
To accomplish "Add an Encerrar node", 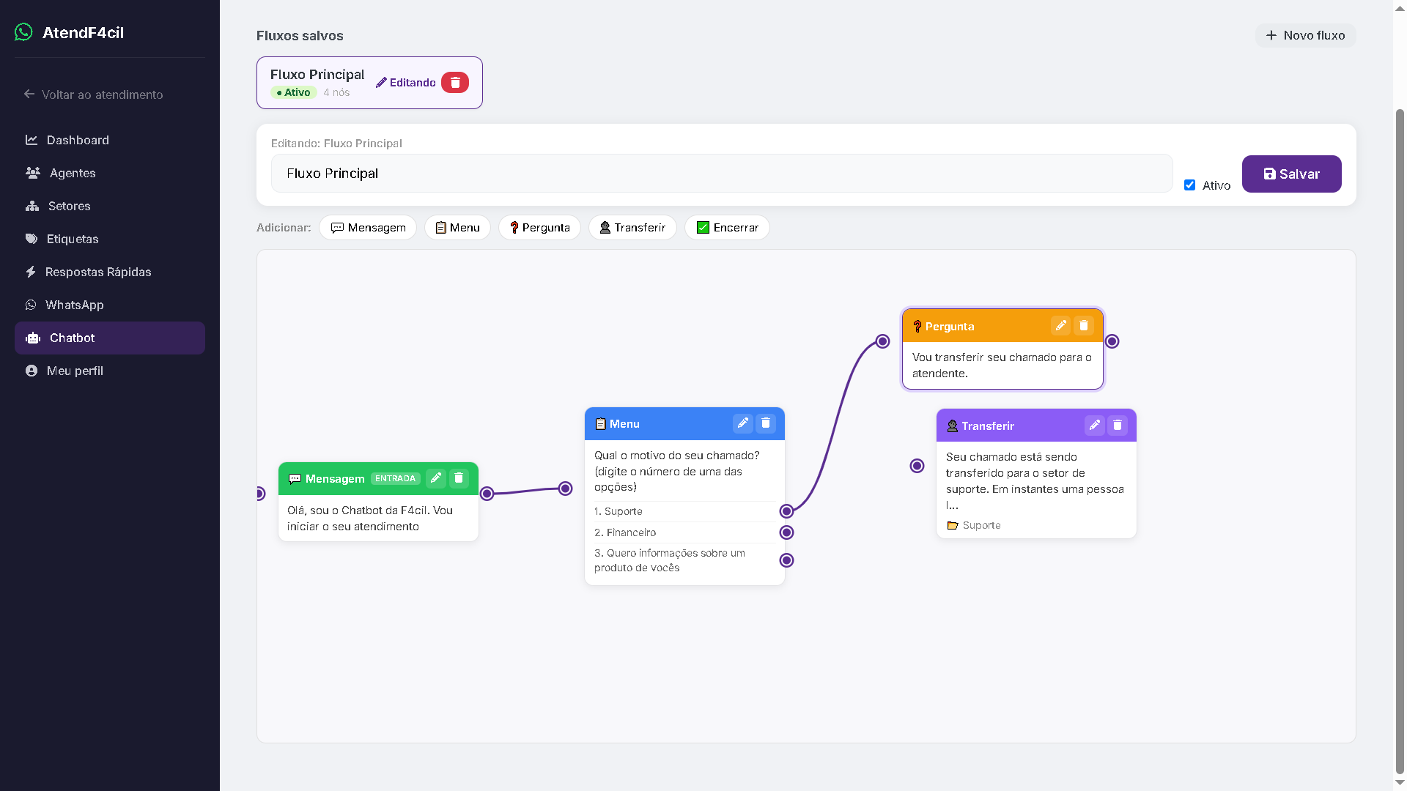I will click(727, 228).
